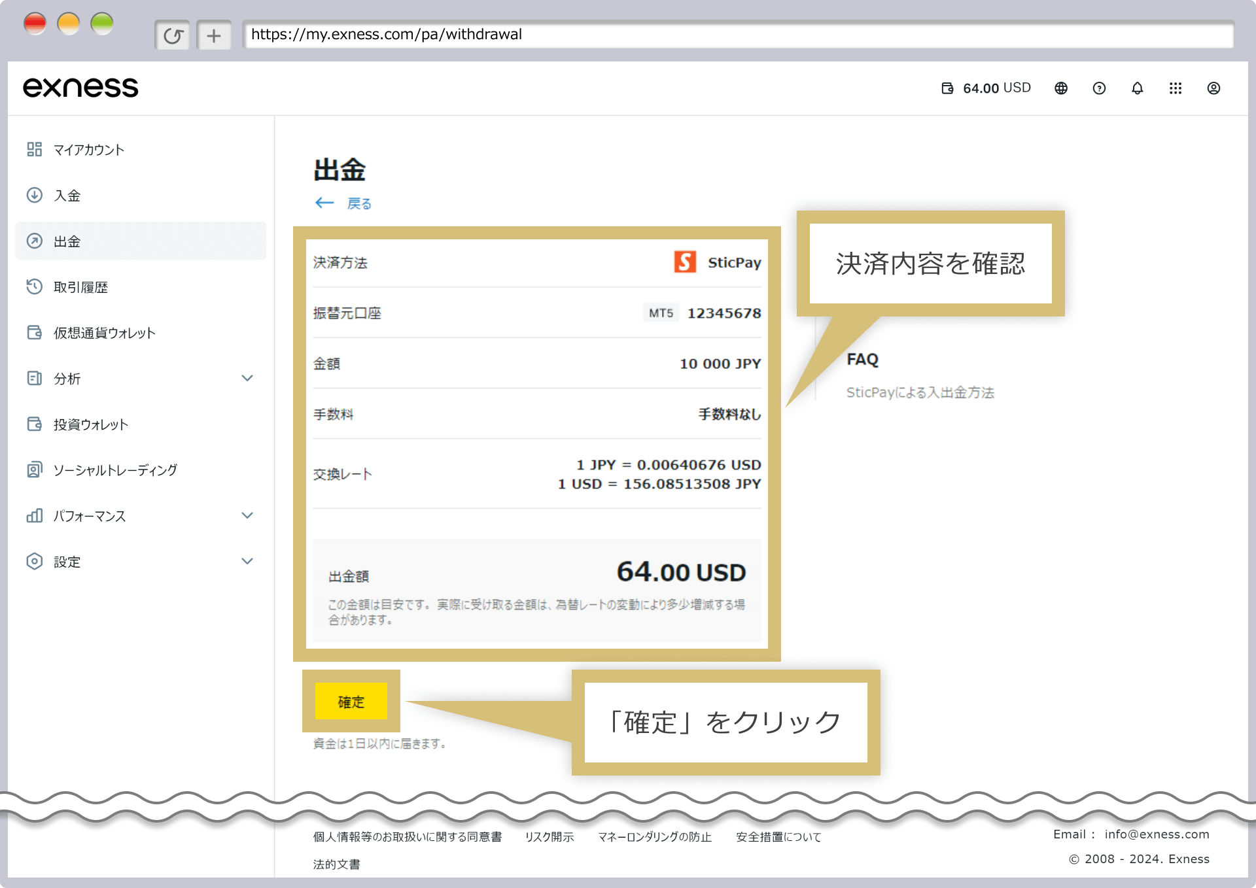The width and height of the screenshot is (1256, 888).
Task: Click the social trading (ソーシャルトレーディング) icon
Action: (35, 470)
